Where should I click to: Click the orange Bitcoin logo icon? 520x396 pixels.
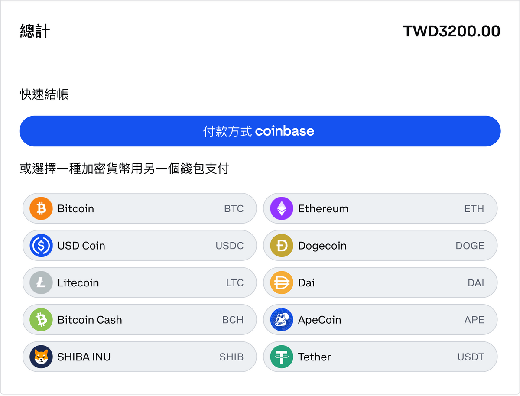pyautogui.click(x=41, y=208)
